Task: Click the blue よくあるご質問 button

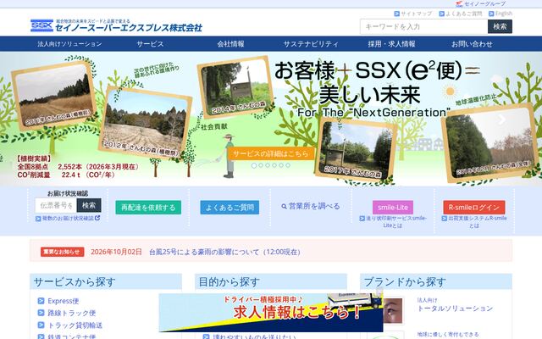Action: click(x=230, y=208)
